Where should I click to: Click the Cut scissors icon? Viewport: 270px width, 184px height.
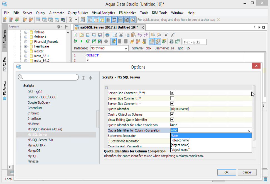[x=121, y=35]
